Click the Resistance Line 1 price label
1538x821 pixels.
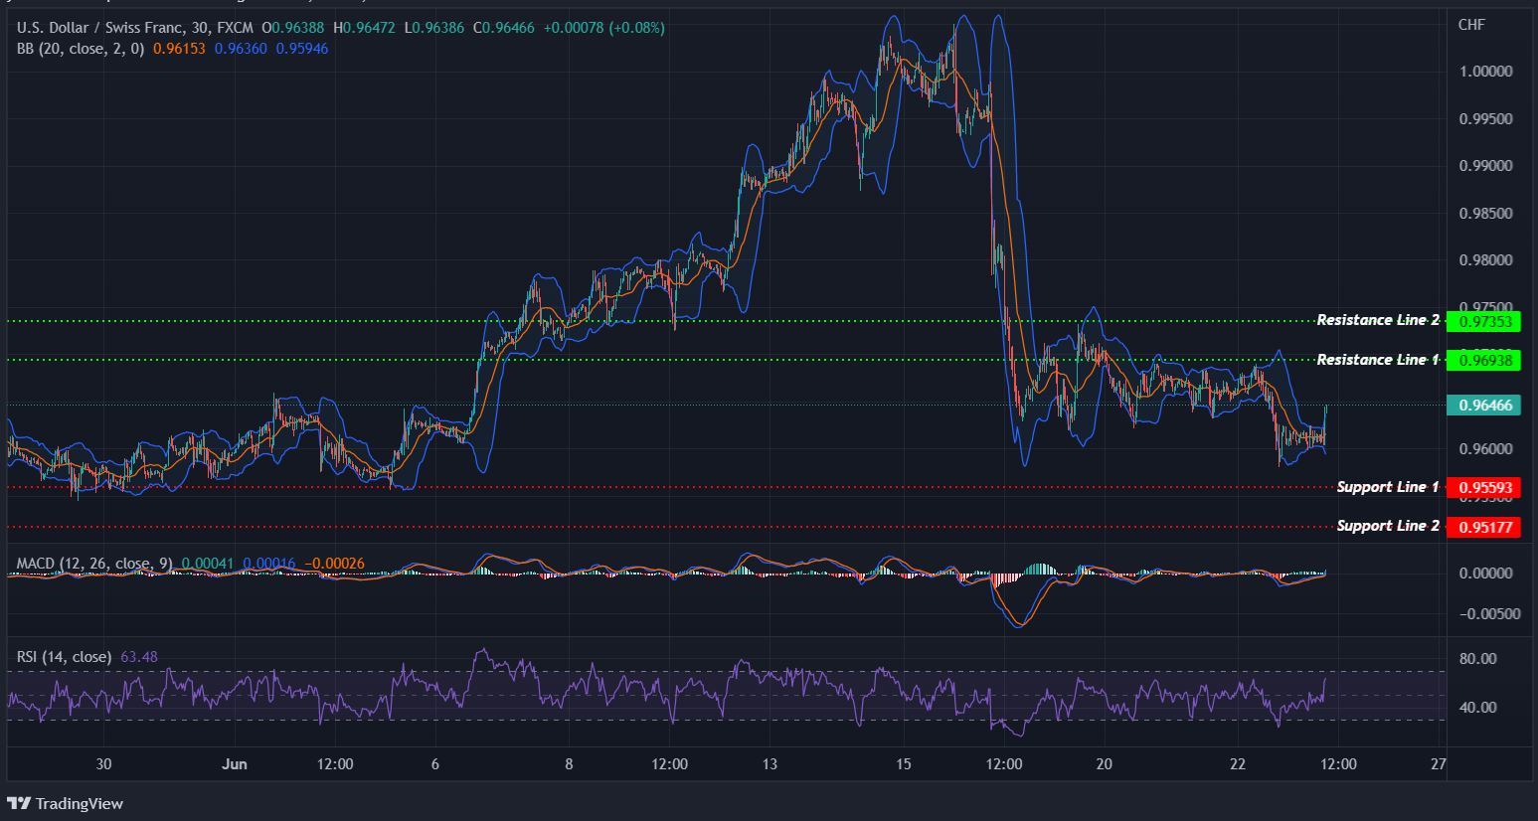pos(1485,360)
